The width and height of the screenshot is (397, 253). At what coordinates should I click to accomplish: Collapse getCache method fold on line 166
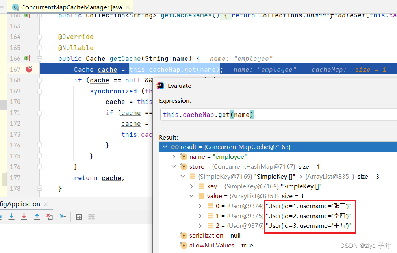(39, 59)
